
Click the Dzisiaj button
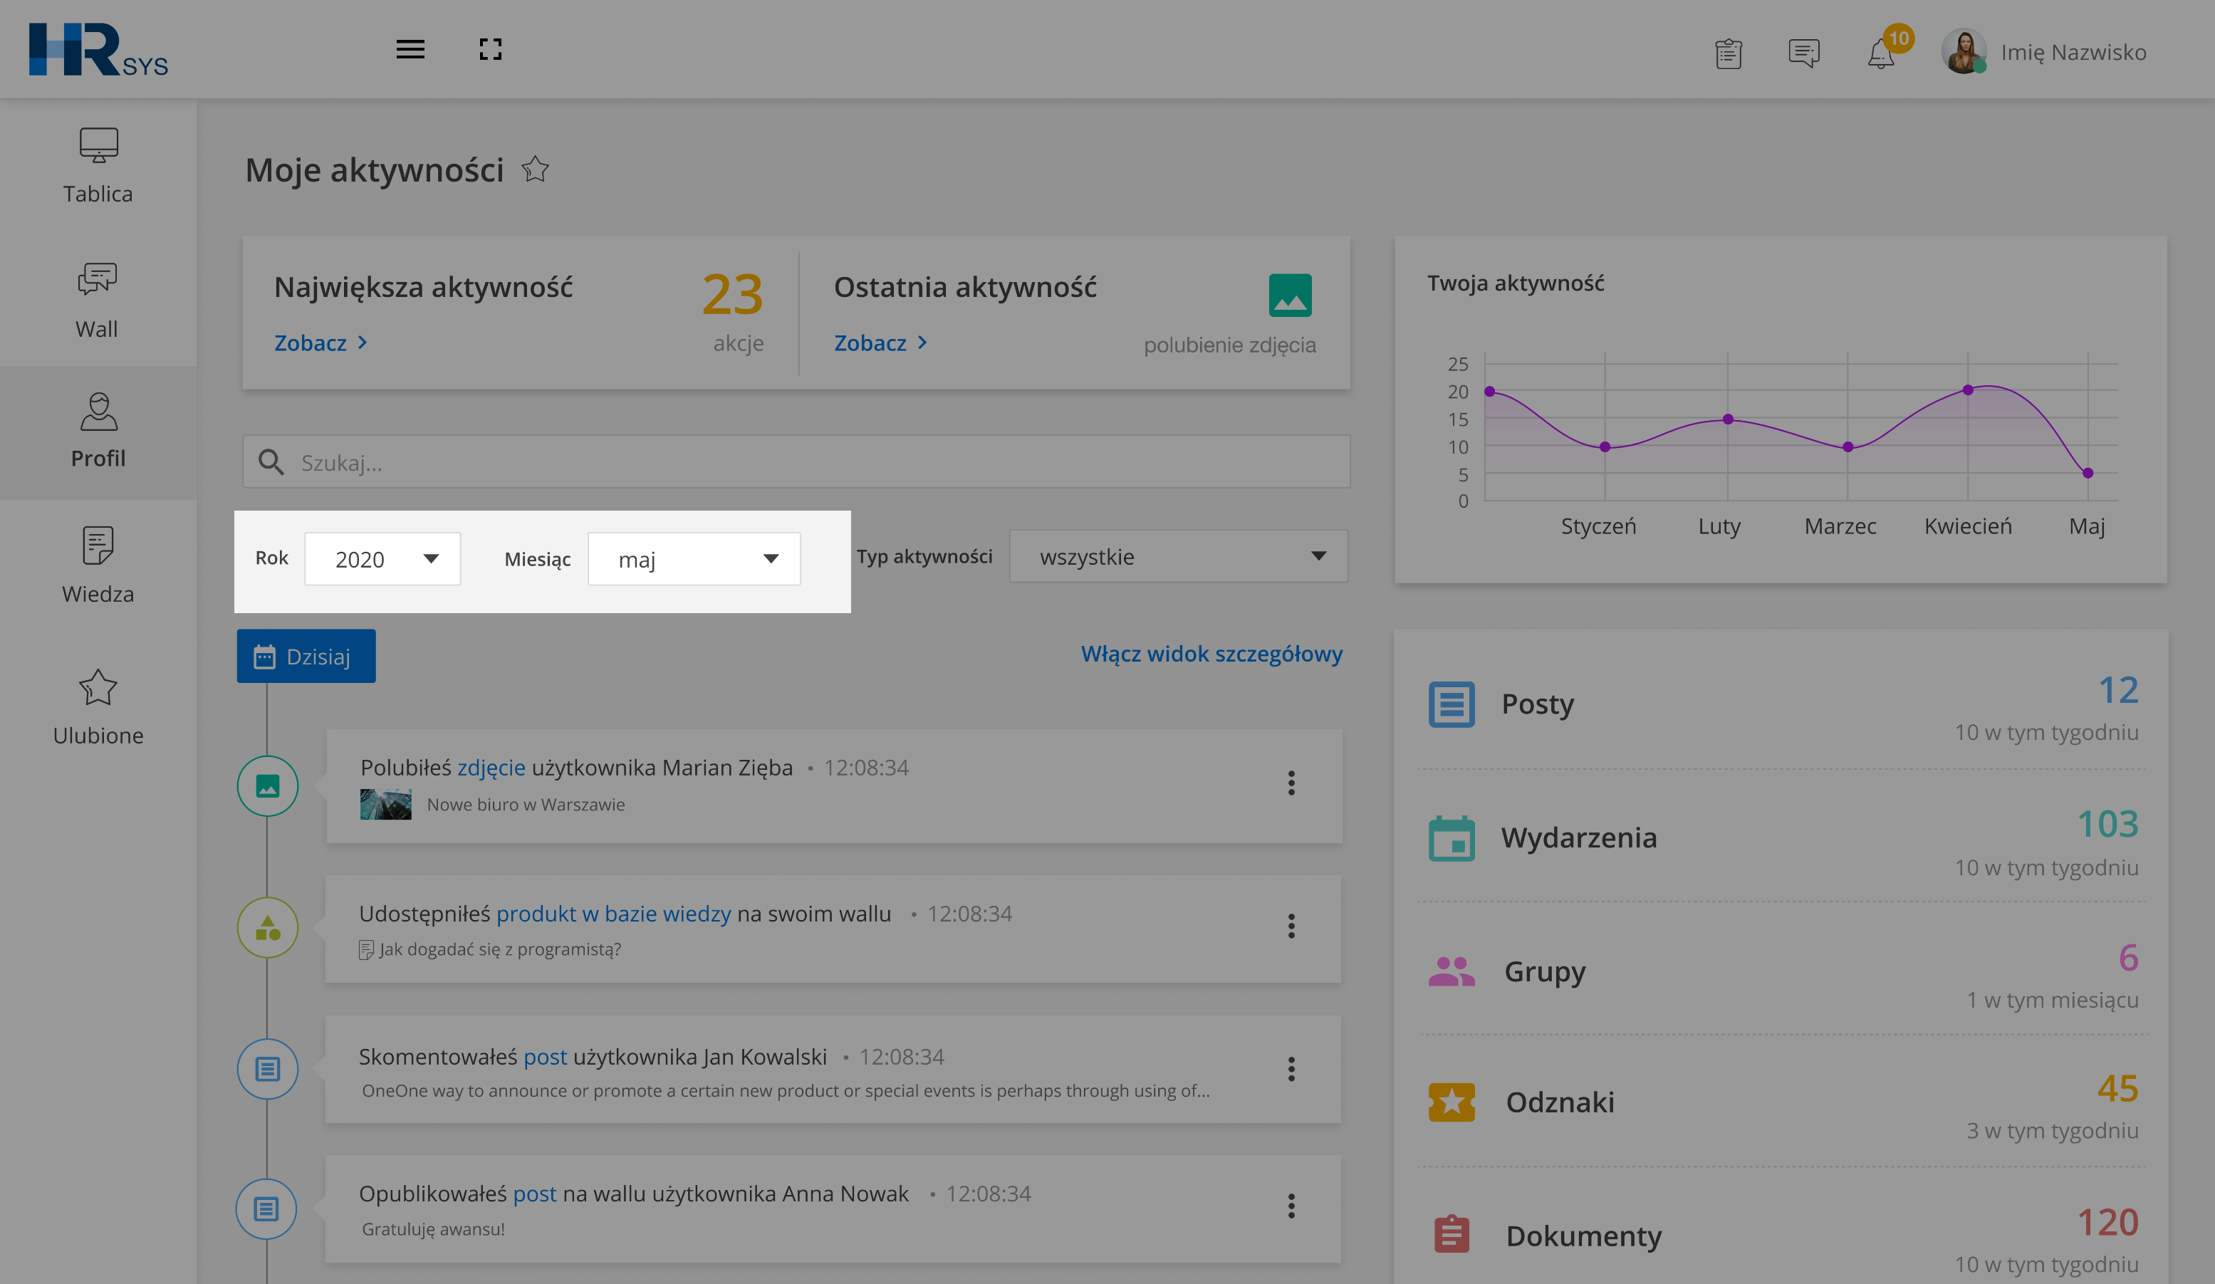pos(306,656)
